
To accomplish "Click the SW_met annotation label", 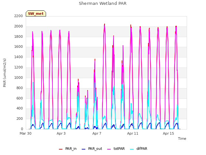I will pos(36,14).
